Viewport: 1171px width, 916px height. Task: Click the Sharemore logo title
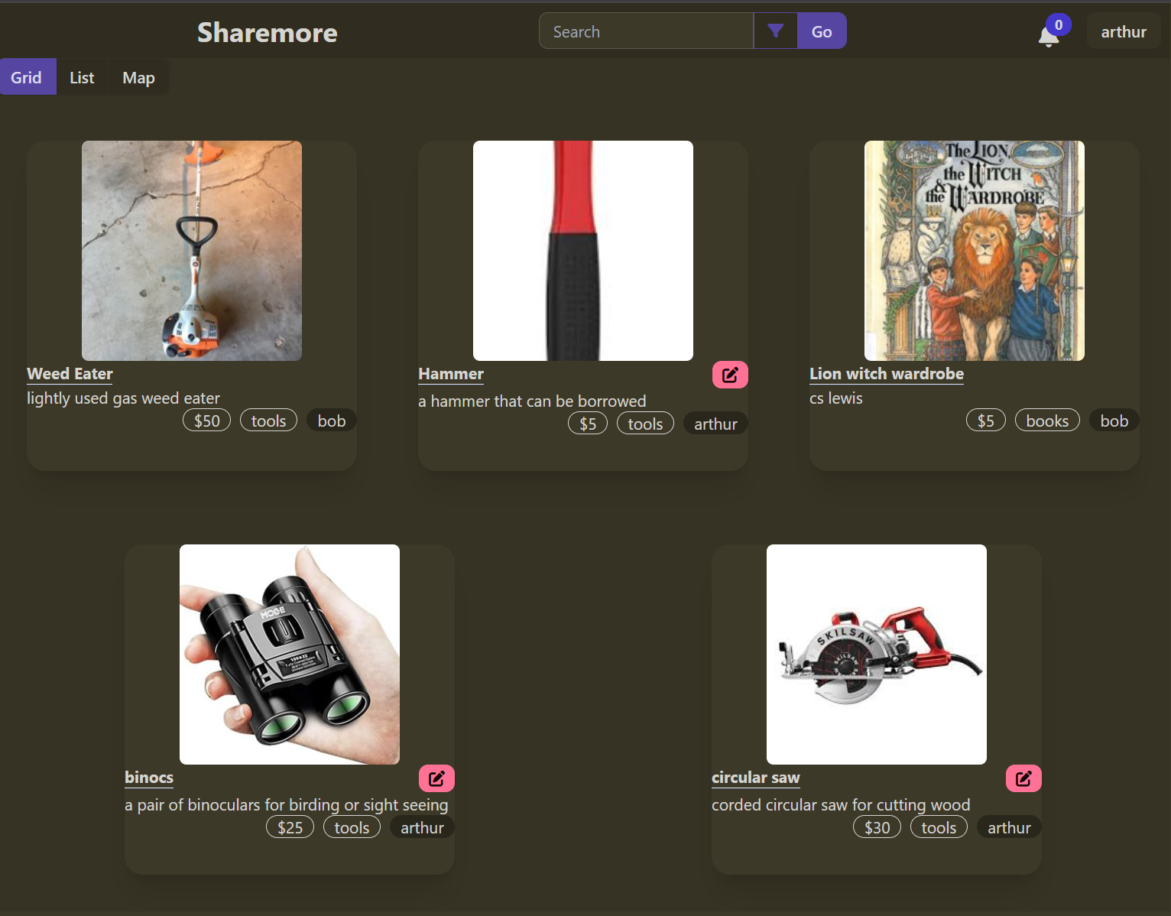tap(268, 32)
